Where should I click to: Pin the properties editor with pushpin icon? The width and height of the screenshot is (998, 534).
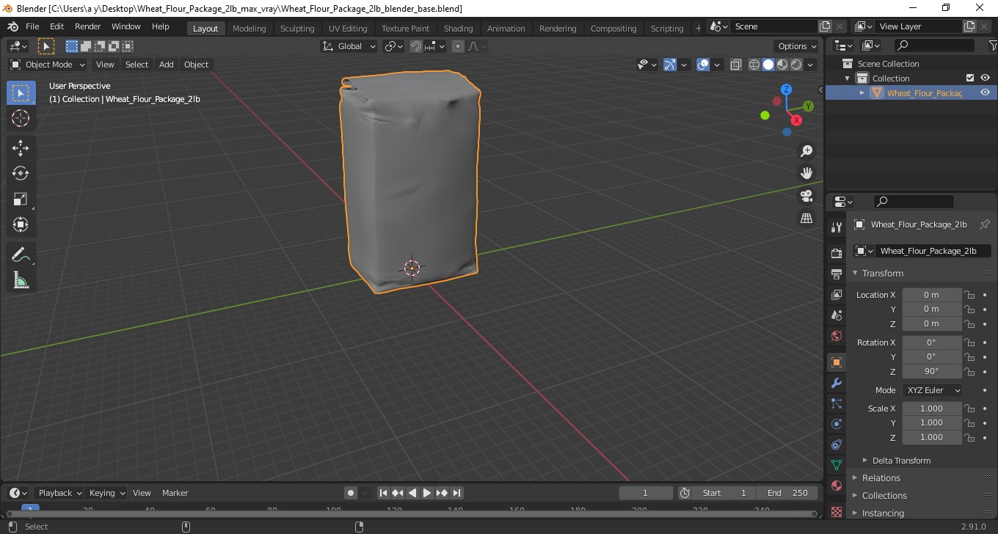point(985,224)
